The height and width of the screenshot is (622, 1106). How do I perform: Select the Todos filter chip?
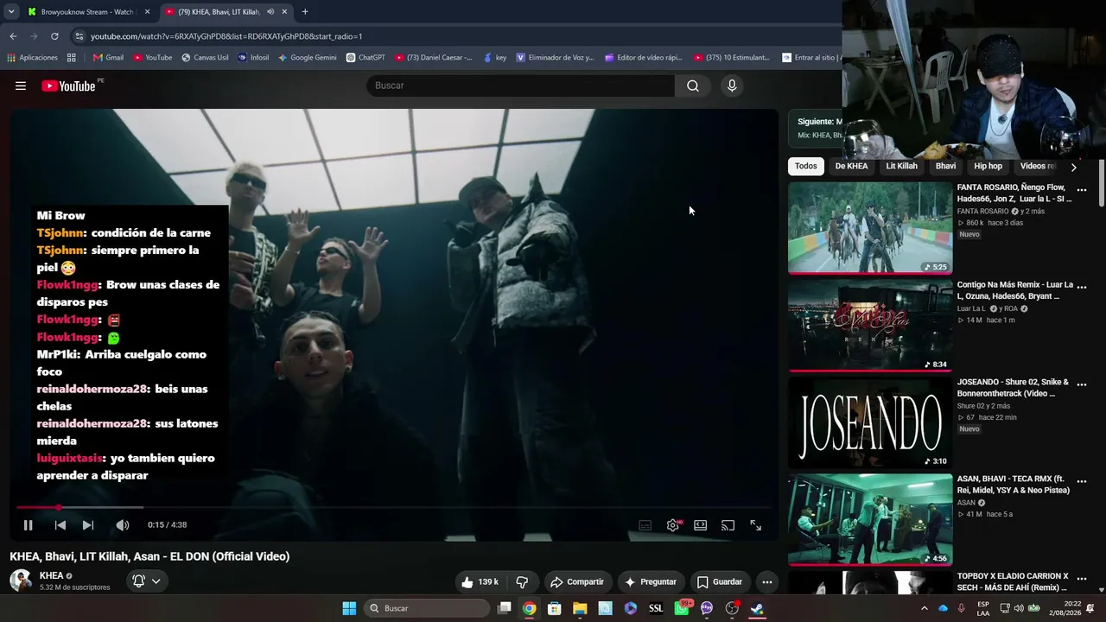pyautogui.click(x=806, y=166)
